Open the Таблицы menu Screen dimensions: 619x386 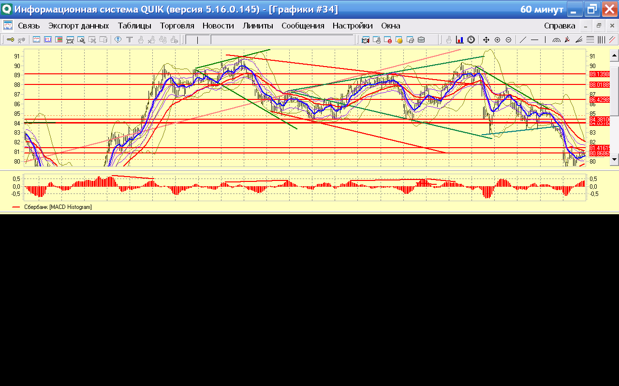(134, 26)
